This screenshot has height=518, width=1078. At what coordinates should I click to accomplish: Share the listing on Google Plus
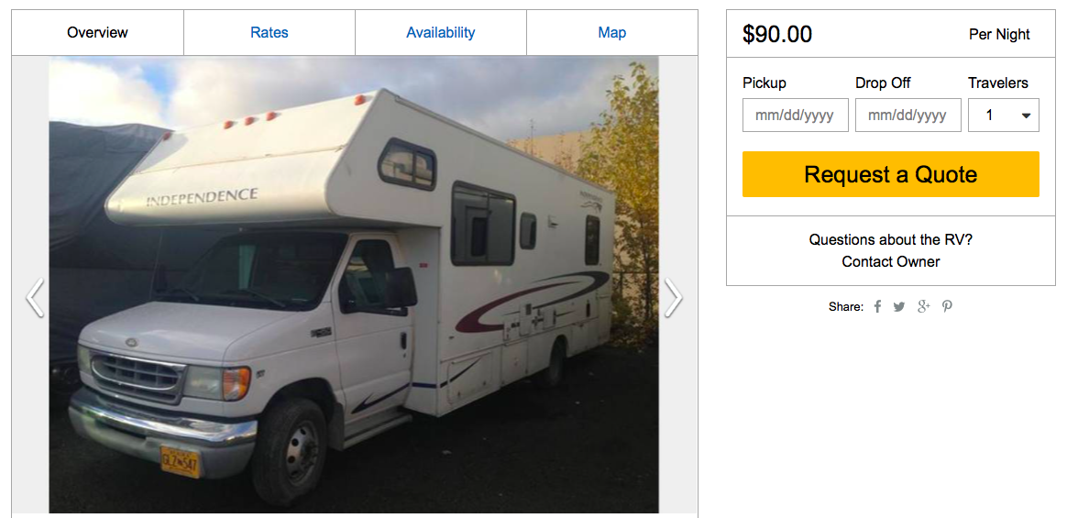pyautogui.click(x=923, y=307)
